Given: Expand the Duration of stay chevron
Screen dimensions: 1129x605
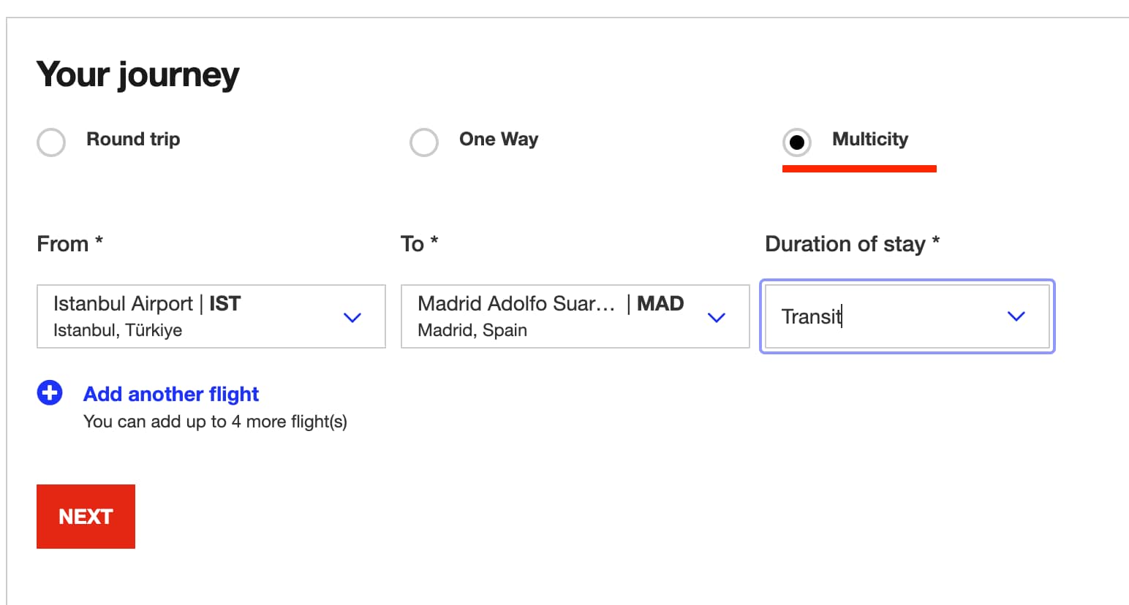Looking at the screenshot, I should 1016,316.
